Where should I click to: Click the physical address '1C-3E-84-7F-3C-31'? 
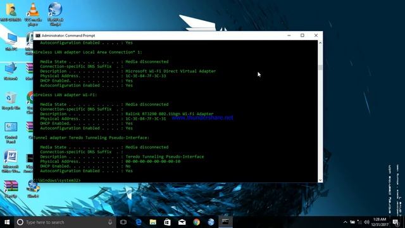click(x=146, y=118)
